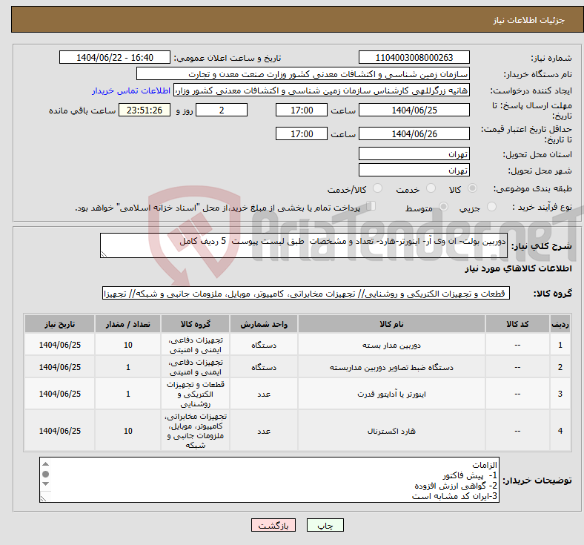This screenshot has width=584, height=545.
Task: Click the شرح کلی نیاز text area
Action: 304,245
